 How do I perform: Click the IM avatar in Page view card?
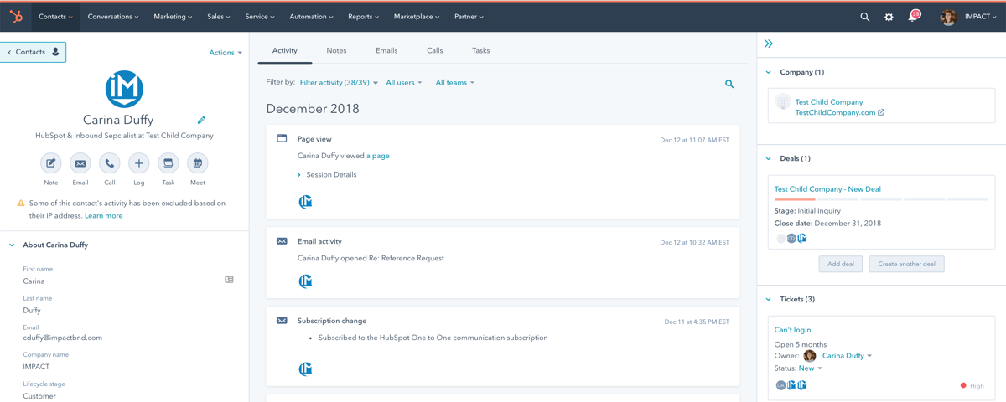click(x=305, y=202)
